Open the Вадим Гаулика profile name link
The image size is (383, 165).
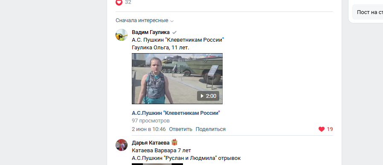pyautogui.click(x=151, y=32)
